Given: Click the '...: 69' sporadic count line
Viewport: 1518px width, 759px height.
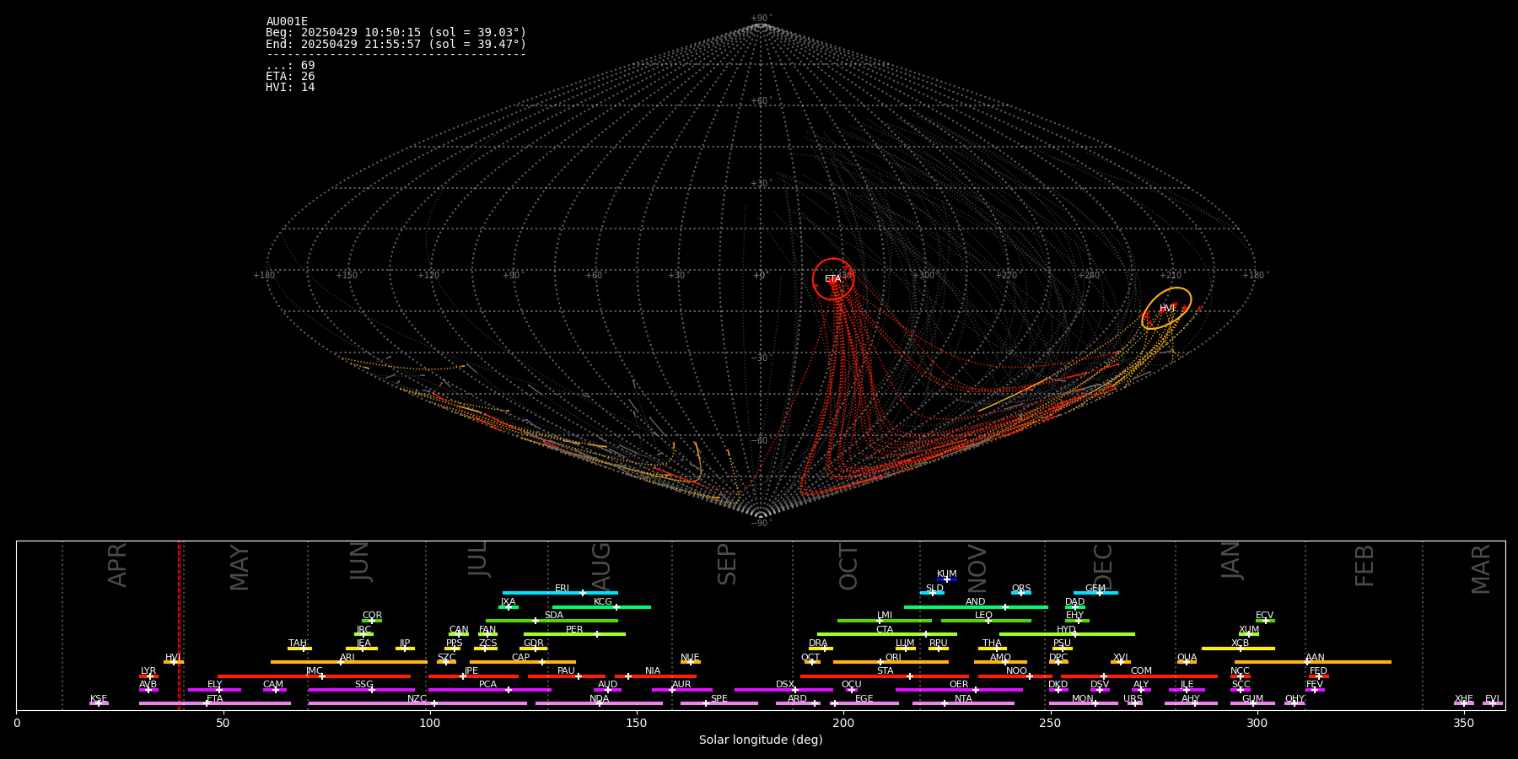Looking at the screenshot, I should pos(290,66).
